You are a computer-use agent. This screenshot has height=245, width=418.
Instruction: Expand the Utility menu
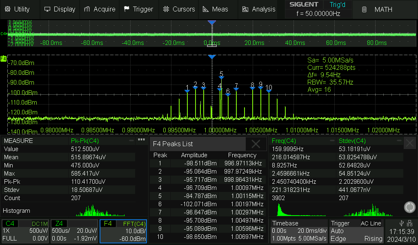[17, 9]
